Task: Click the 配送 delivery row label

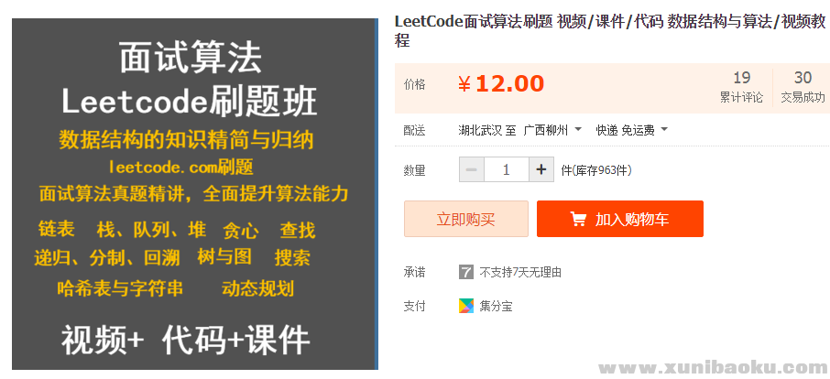Action: (415, 130)
